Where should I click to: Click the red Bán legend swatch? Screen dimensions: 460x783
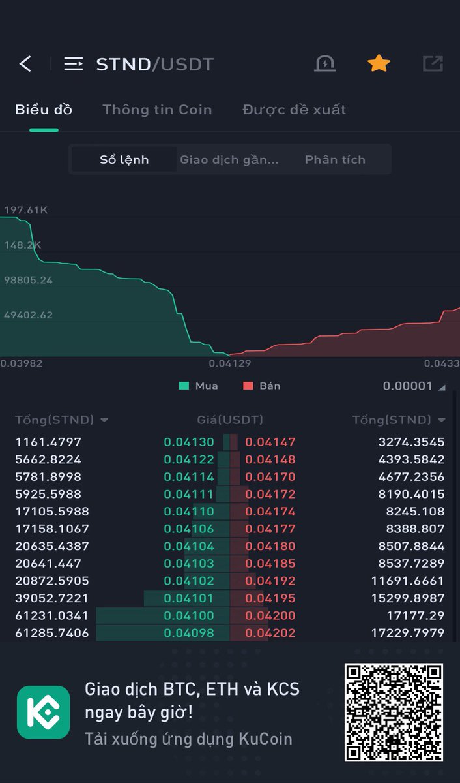coord(248,386)
